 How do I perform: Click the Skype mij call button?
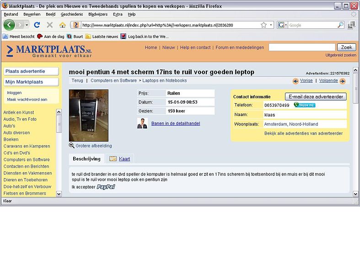(305, 105)
